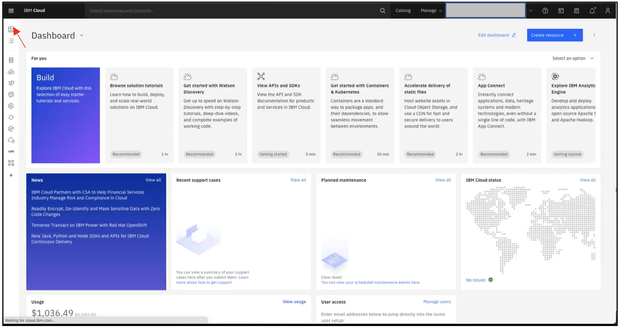Click the Edit dashboard link
The image size is (618, 327).
click(493, 35)
